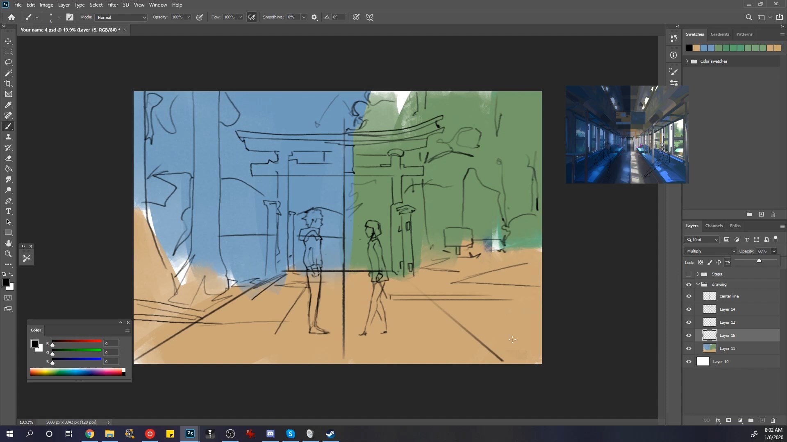This screenshot has width=787, height=442.
Task: Open brush smoothing options gear
Action: pos(314,17)
